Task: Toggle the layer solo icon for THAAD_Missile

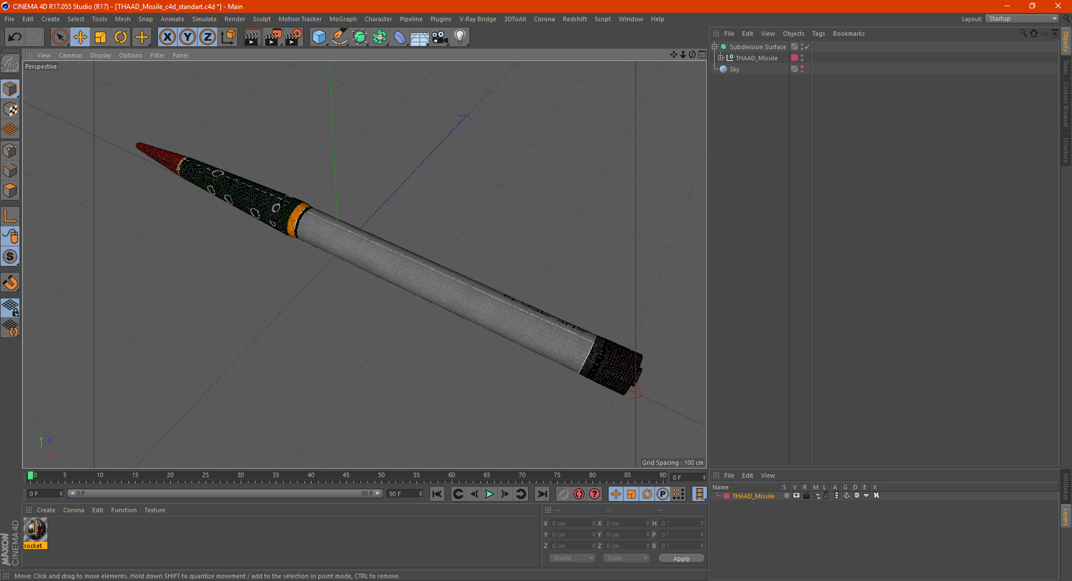Action: [786, 496]
